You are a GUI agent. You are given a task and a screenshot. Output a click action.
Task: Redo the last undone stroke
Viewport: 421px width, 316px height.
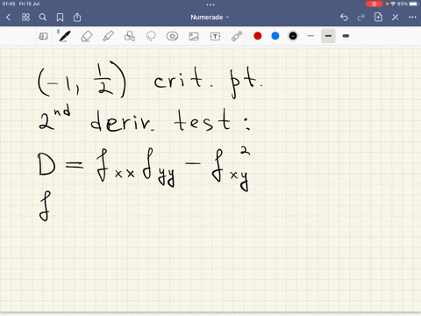(x=361, y=18)
